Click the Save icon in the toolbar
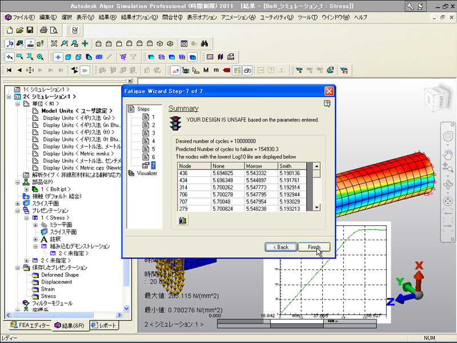This screenshot has height=343, width=457. 29,30
